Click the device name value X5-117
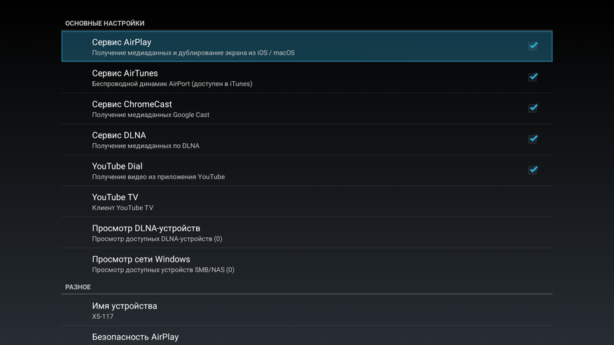The width and height of the screenshot is (614, 345). pos(103,316)
